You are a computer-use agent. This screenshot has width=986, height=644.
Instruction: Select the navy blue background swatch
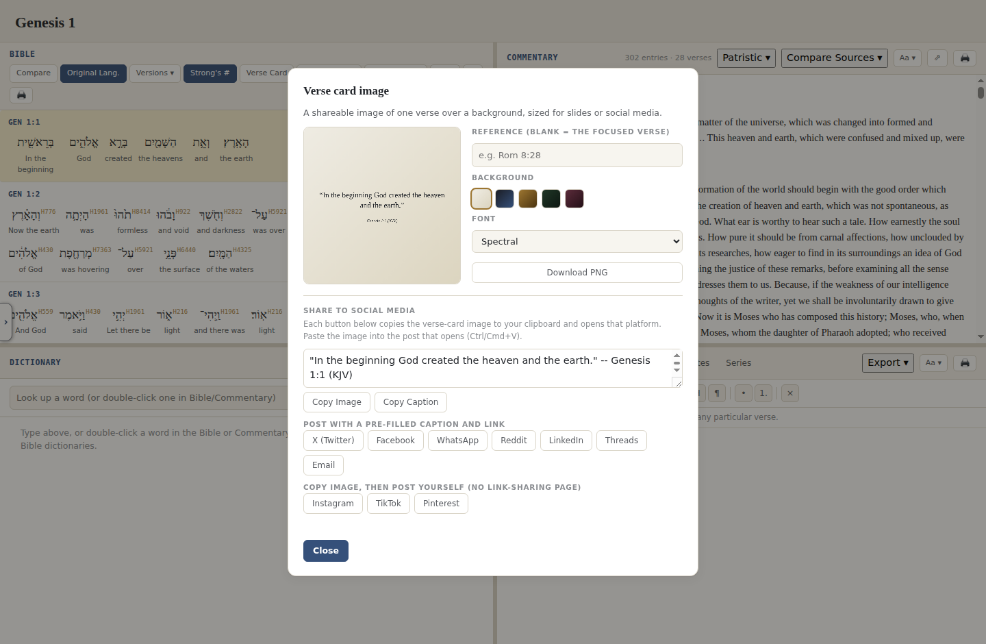point(505,199)
